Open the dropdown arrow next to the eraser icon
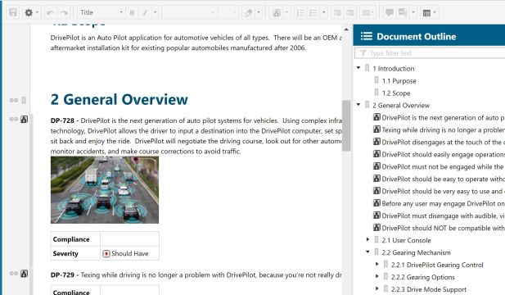 (x=259, y=12)
